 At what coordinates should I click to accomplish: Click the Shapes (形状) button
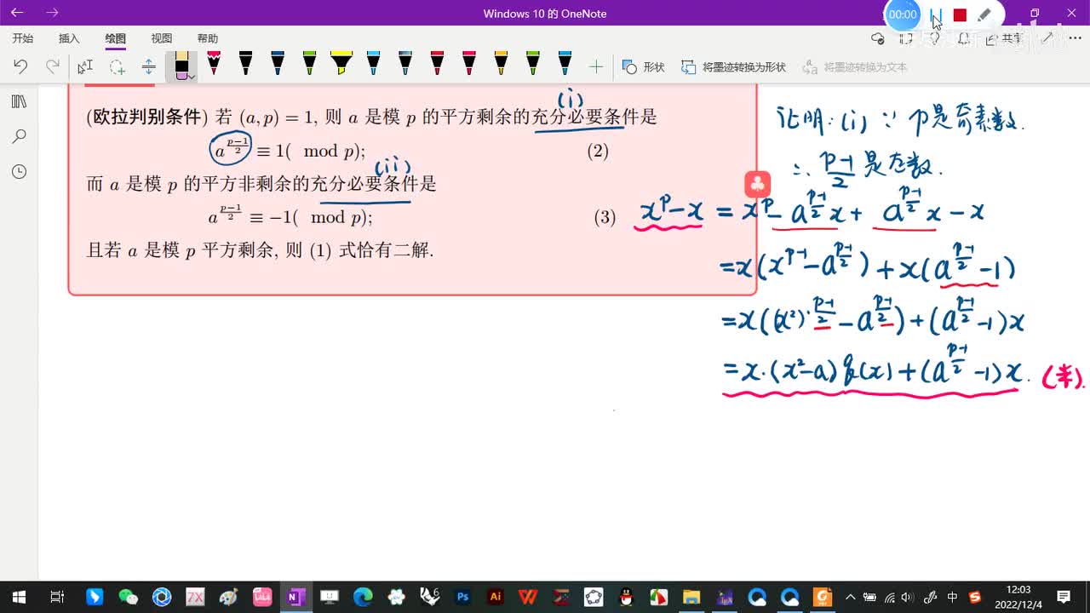644,66
